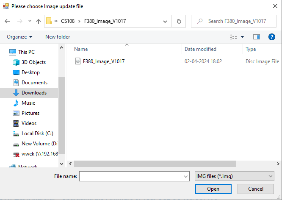Expand the recent locations dropdown arrow
The image size is (282, 200).
pyautogui.click(x=30, y=21)
